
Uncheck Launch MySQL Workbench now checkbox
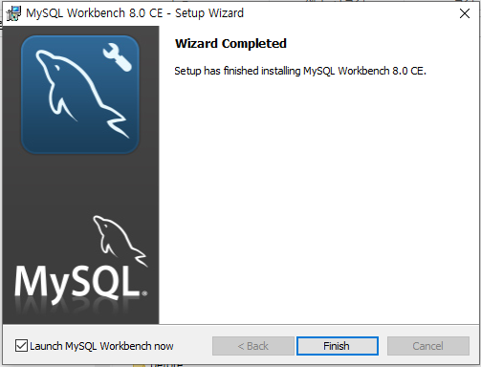(21, 346)
